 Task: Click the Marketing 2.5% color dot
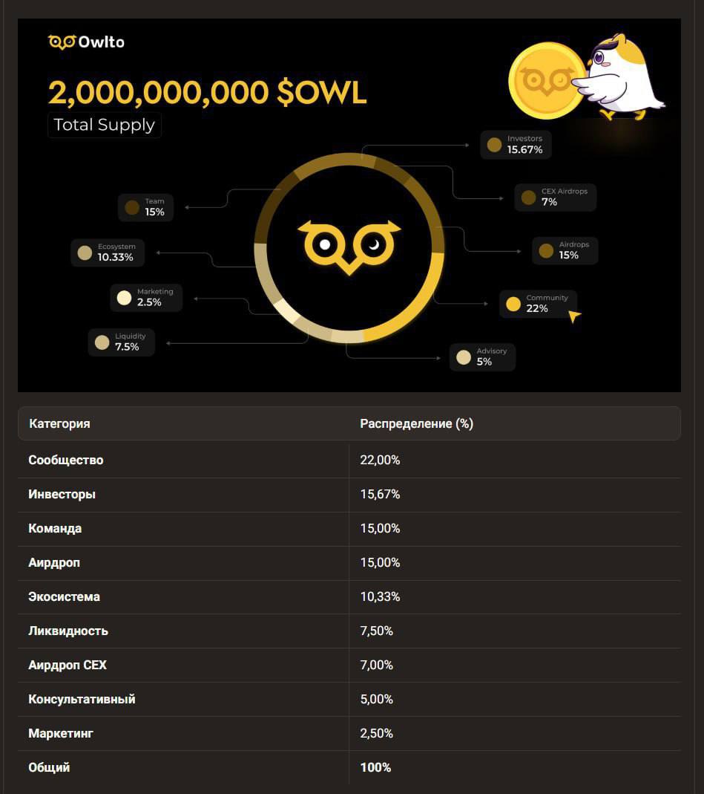pyautogui.click(x=124, y=298)
